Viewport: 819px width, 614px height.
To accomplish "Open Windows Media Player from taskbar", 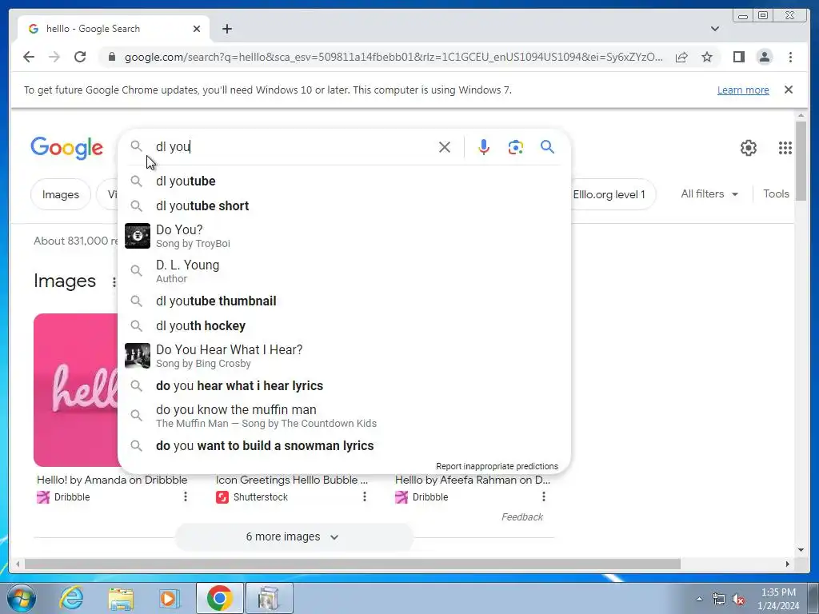I will pos(168,598).
